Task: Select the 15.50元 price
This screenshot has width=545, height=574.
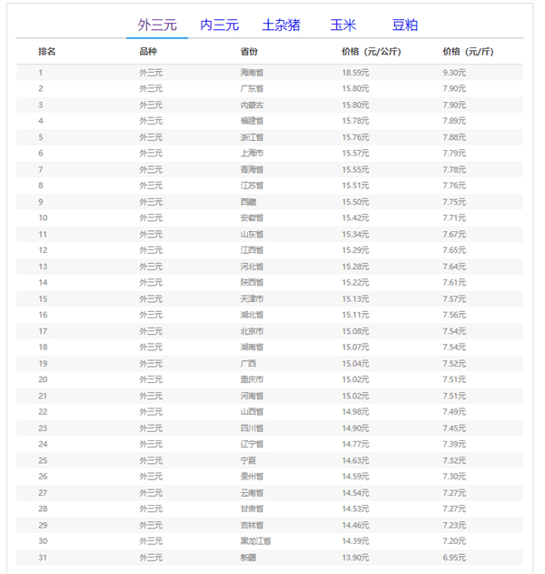Action: tap(355, 202)
